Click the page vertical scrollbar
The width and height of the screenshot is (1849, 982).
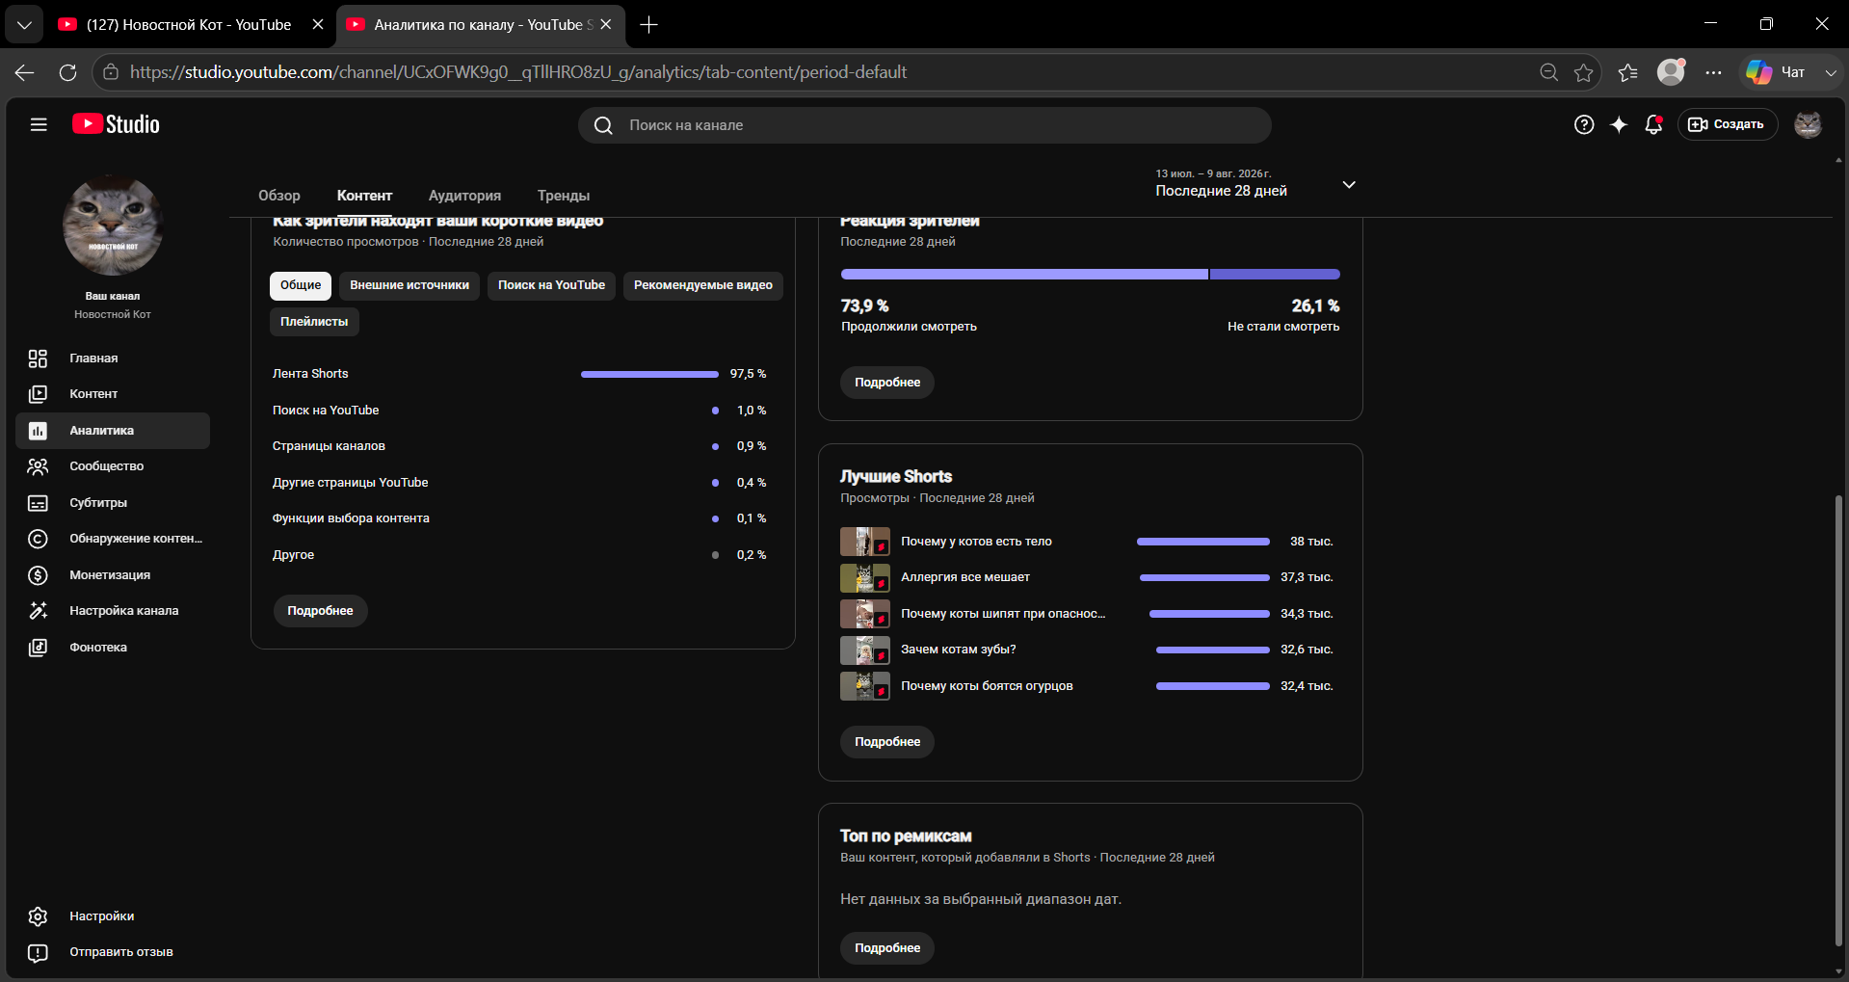[x=1839, y=723]
